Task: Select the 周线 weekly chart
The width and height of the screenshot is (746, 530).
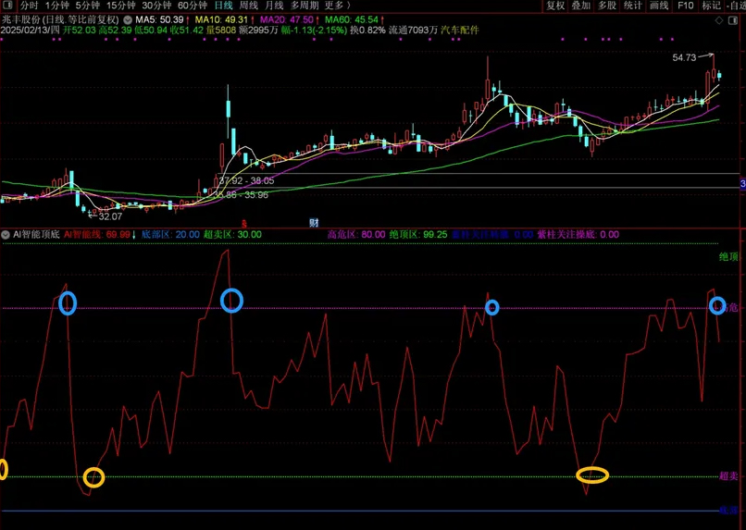Action: click(x=249, y=6)
